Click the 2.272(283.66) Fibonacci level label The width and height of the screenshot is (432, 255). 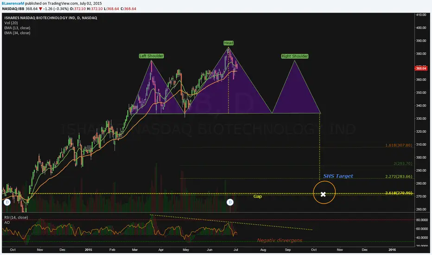tap(399, 177)
